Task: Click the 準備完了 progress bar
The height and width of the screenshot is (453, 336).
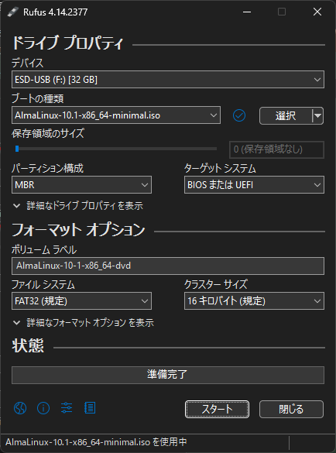Action: (168, 375)
